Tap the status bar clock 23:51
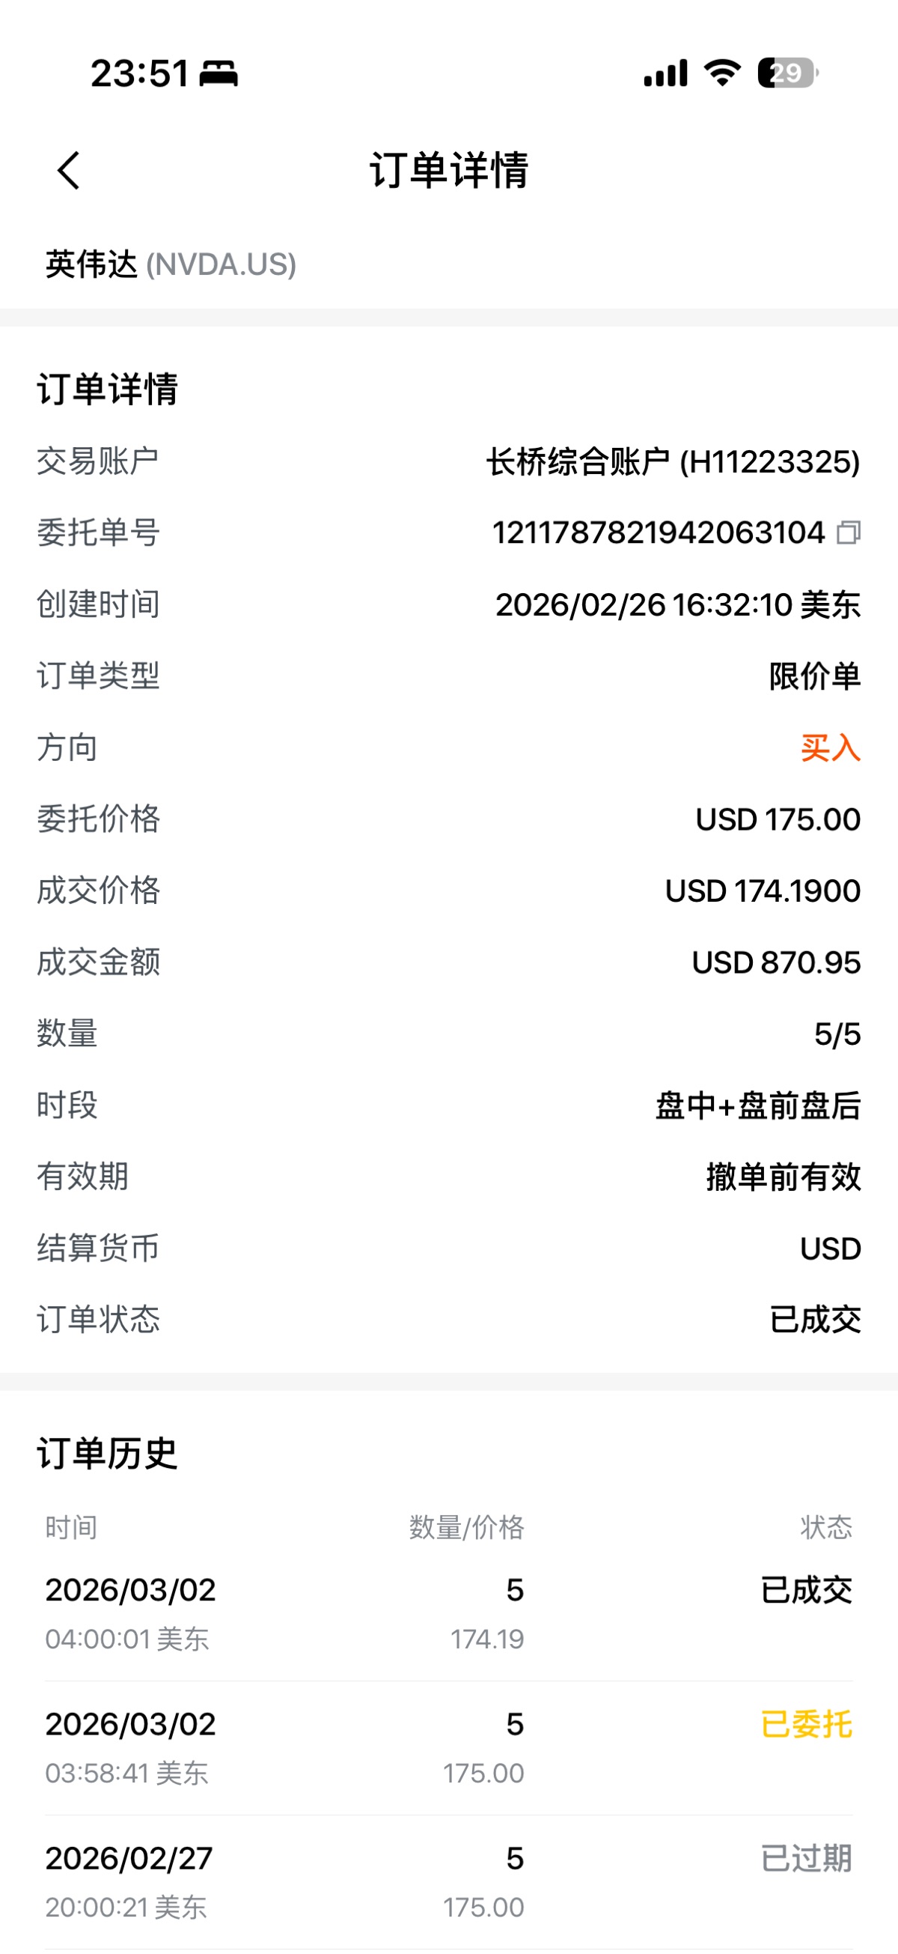 139,73
